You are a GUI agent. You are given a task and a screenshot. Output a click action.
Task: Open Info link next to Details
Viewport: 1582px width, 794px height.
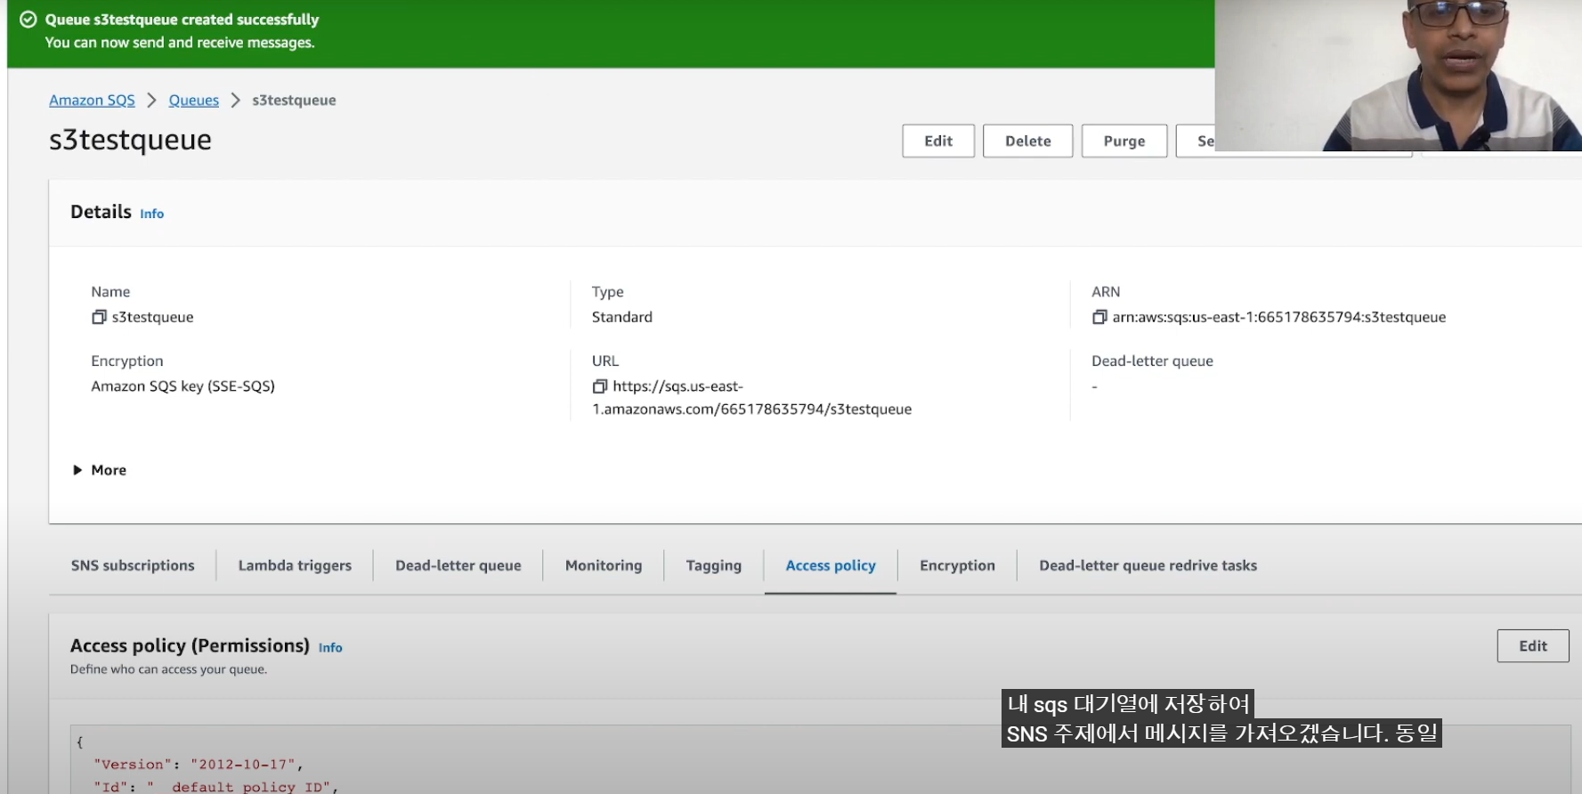(x=151, y=214)
